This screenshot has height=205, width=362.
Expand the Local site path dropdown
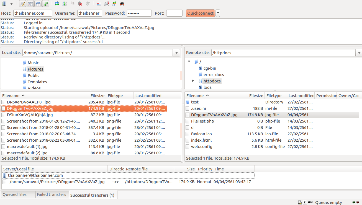pyautogui.click(x=177, y=53)
